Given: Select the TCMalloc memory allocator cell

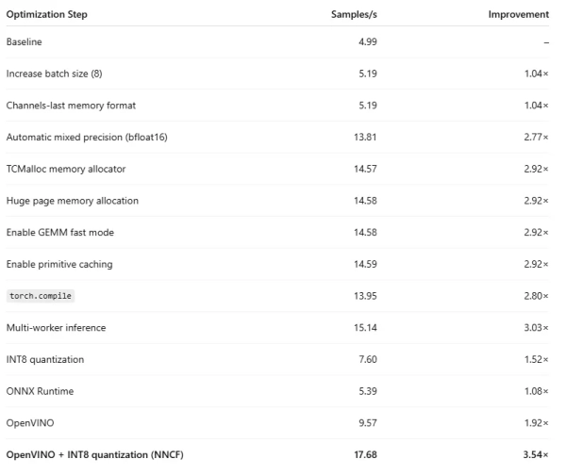Looking at the screenshot, I should point(65,169).
